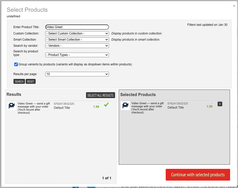This screenshot has width=238, height=188.
Task: Close the Select Products dialog
Action: click(234, 6)
